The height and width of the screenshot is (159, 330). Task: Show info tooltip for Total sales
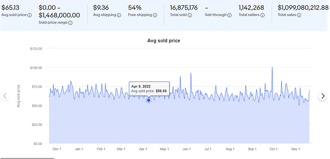pyautogui.click(x=299, y=15)
